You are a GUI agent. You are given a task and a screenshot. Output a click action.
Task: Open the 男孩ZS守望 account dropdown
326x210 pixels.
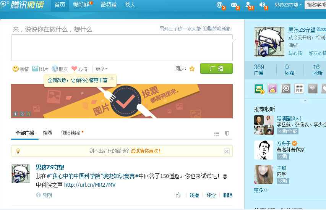288,5
